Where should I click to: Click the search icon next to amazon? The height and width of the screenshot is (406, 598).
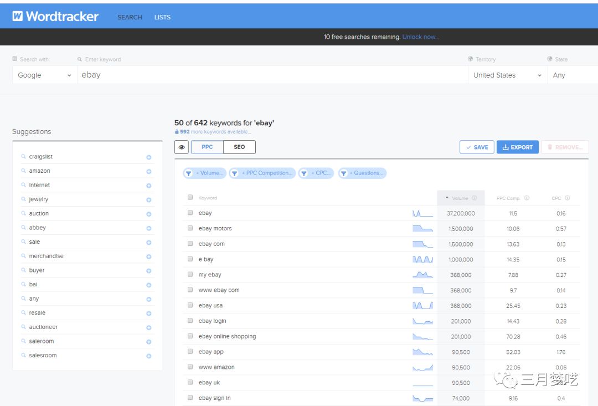[24, 171]
